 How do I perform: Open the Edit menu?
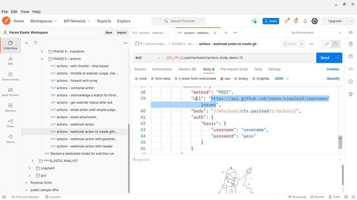pyautogui.click(x=14, y=12)
